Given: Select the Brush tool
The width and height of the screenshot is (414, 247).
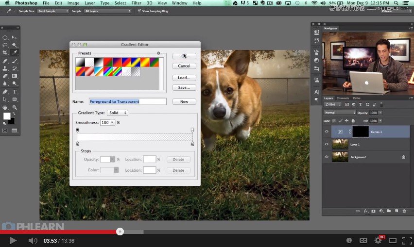Looking at the screenshot, I should click(15, 61).
